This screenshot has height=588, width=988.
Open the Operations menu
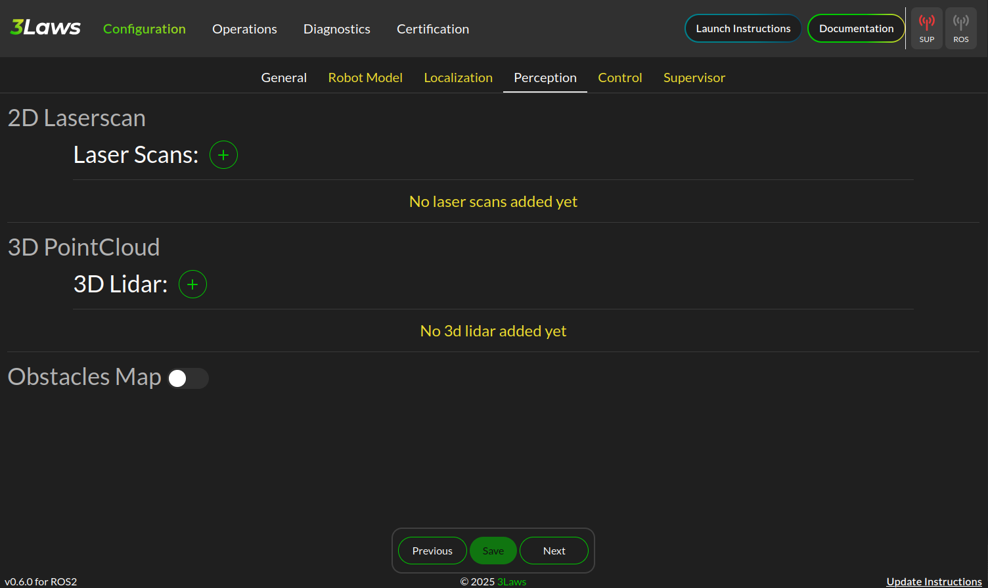tap(244, 29)
